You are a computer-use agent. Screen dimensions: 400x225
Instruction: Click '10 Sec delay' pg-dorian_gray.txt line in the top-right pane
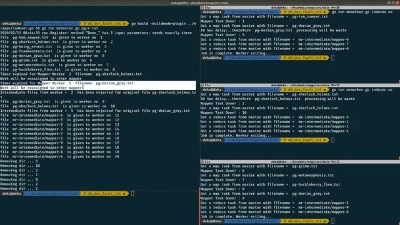(274, 31)
